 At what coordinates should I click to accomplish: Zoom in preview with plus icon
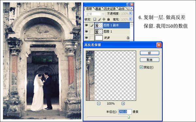123,103
